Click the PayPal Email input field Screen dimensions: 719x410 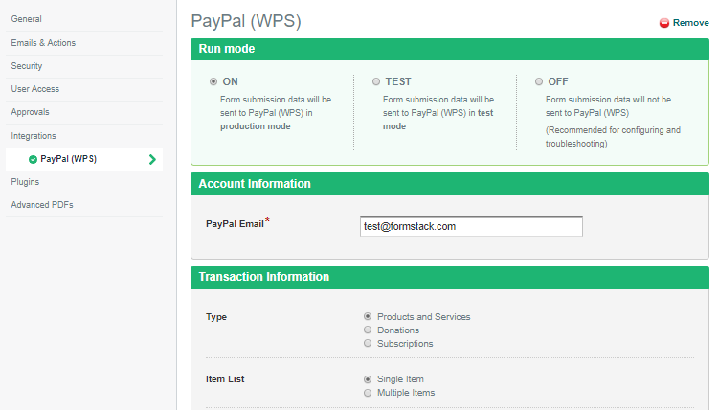pos(472,226)
